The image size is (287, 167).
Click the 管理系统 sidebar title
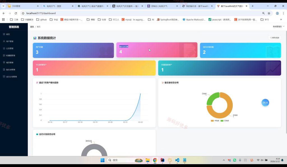(14, 27)
